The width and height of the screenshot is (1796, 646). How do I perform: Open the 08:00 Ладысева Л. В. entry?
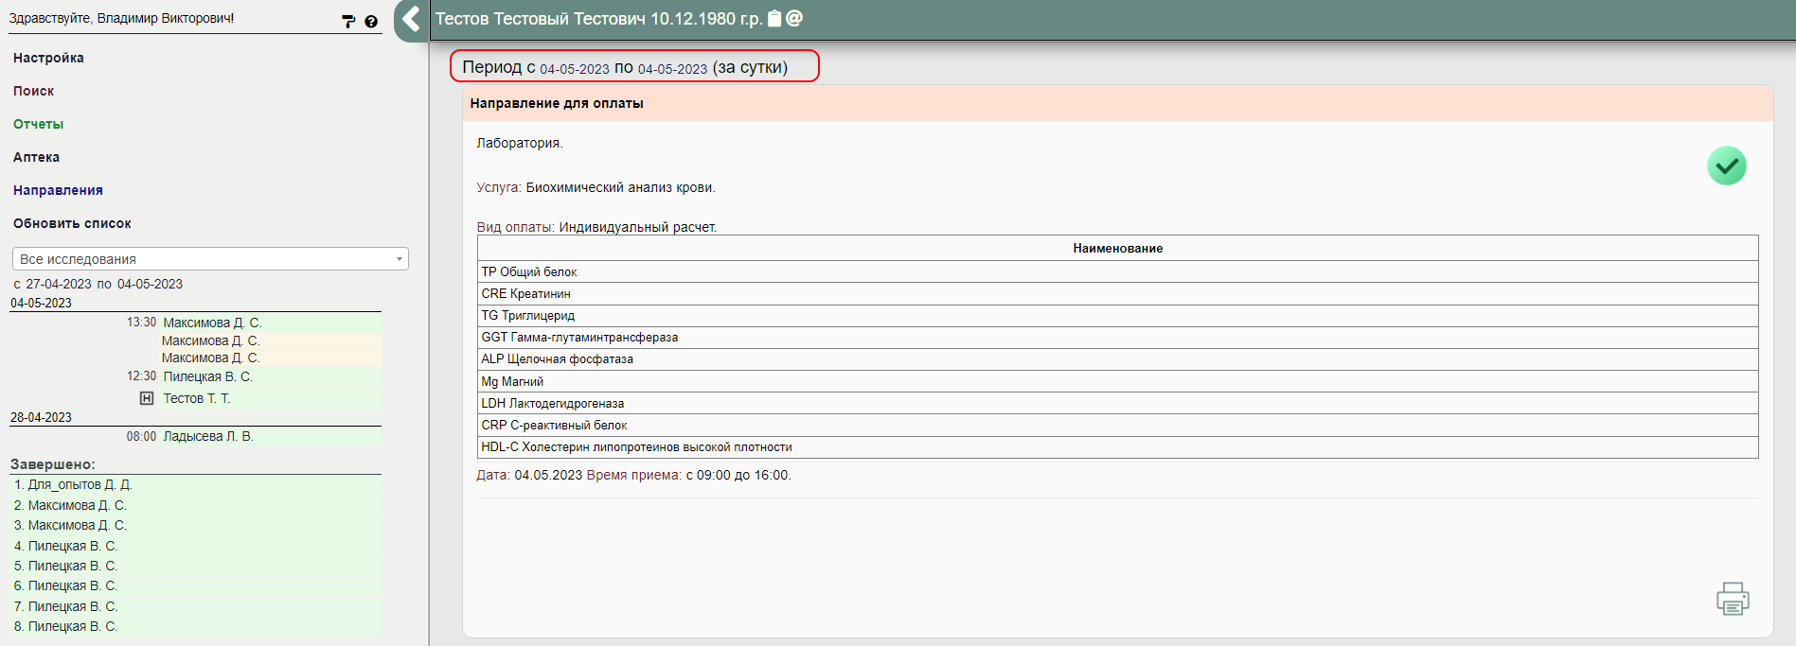[207, 436]
